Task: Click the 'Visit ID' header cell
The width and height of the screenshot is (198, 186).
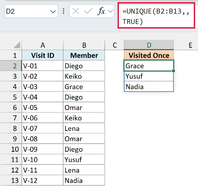Action: tap(43, 55)
